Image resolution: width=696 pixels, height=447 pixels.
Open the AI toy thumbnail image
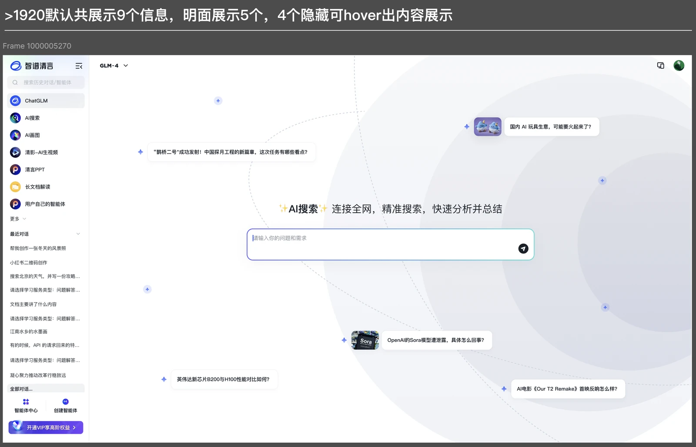(x=488, y=127)
